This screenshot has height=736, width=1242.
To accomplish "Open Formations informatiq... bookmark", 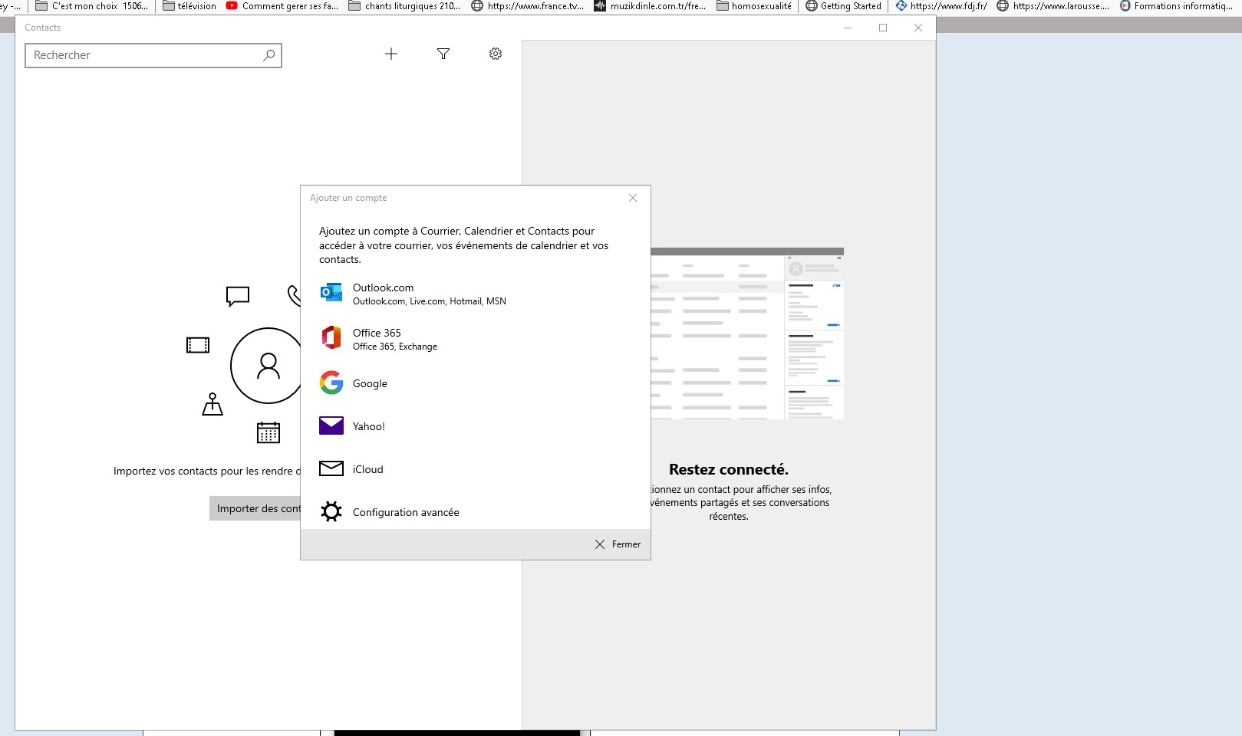I will [1176, 6].
